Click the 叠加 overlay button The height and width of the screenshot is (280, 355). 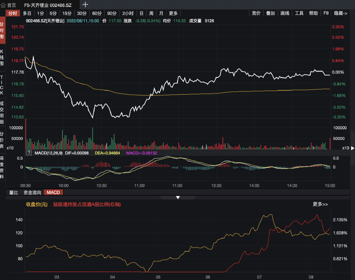(270, 13)
